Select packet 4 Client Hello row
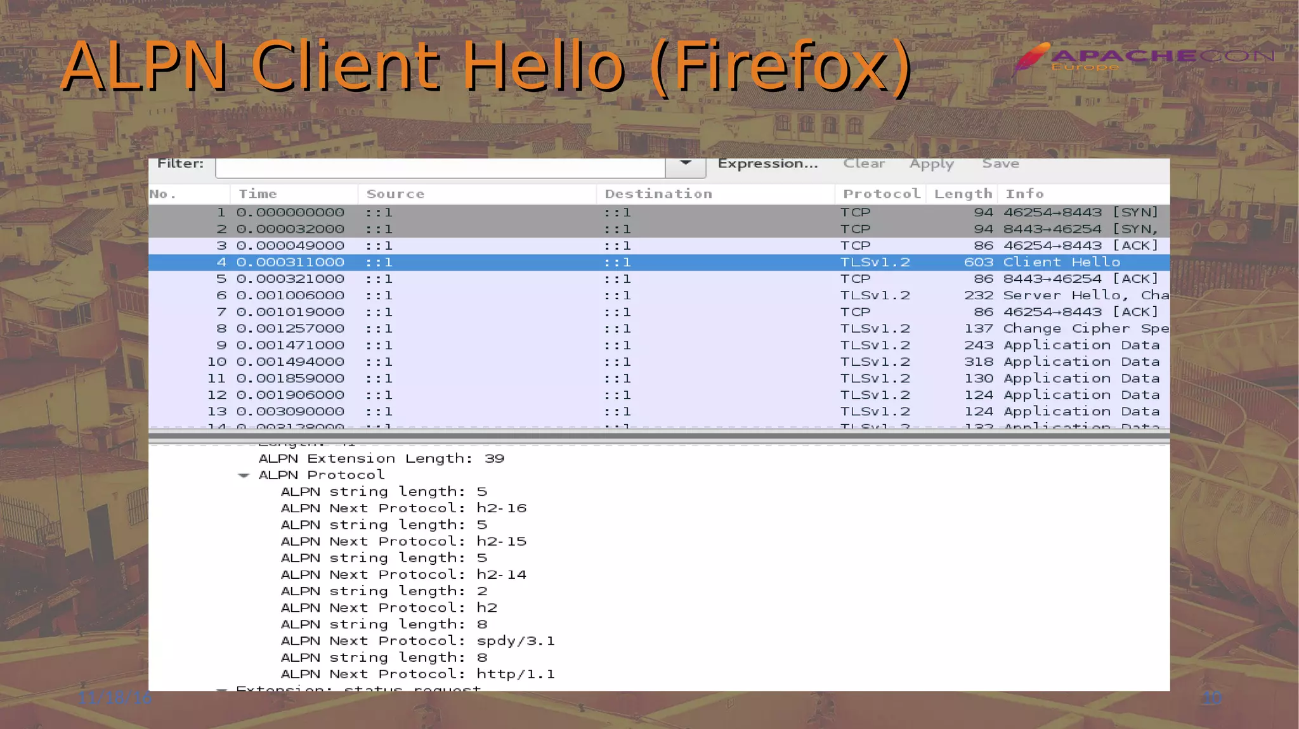This screenshot has width=1299, height=729. click(659, 262)
